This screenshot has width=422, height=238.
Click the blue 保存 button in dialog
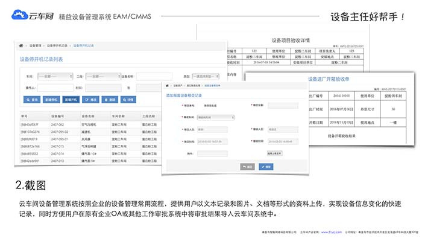[266, 167]
